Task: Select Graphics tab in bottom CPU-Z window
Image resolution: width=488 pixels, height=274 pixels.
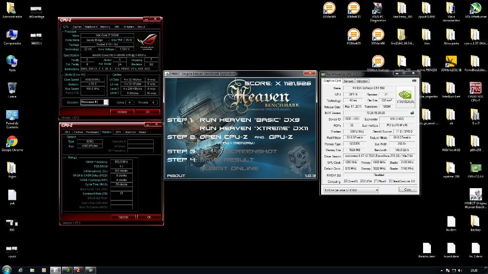Action: click(130, 132)
